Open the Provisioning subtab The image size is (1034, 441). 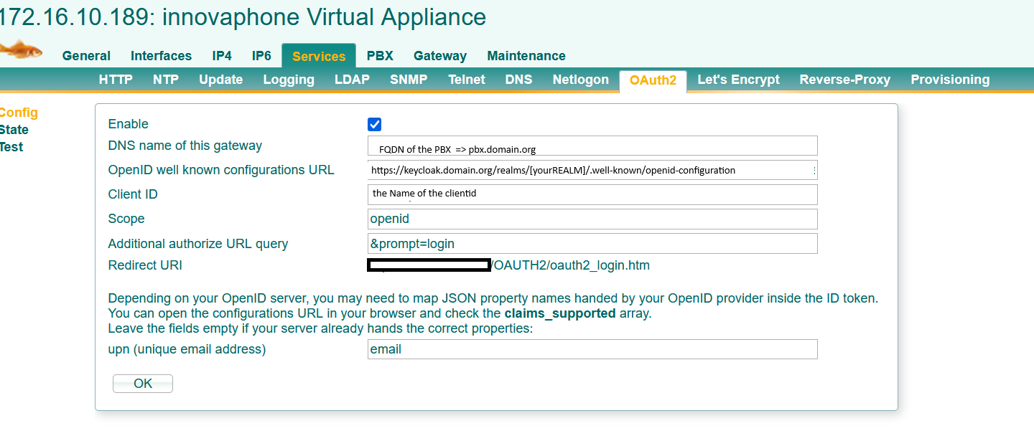point(949,80)
